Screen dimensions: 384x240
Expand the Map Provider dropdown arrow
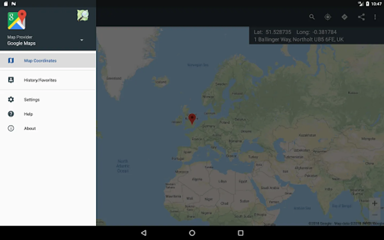click(82, 40)
